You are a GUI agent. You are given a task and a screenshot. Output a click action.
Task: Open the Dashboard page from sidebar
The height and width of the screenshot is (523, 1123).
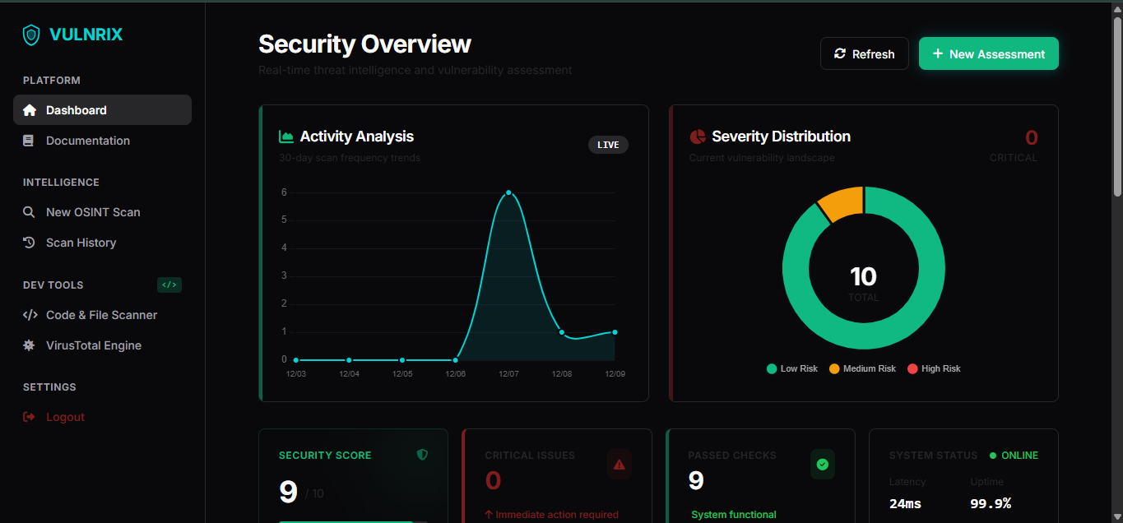pyautogui.click(x=76, y=109)
